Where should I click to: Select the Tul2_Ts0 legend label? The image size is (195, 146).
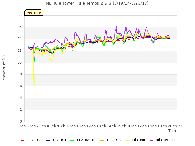(59, 140)
